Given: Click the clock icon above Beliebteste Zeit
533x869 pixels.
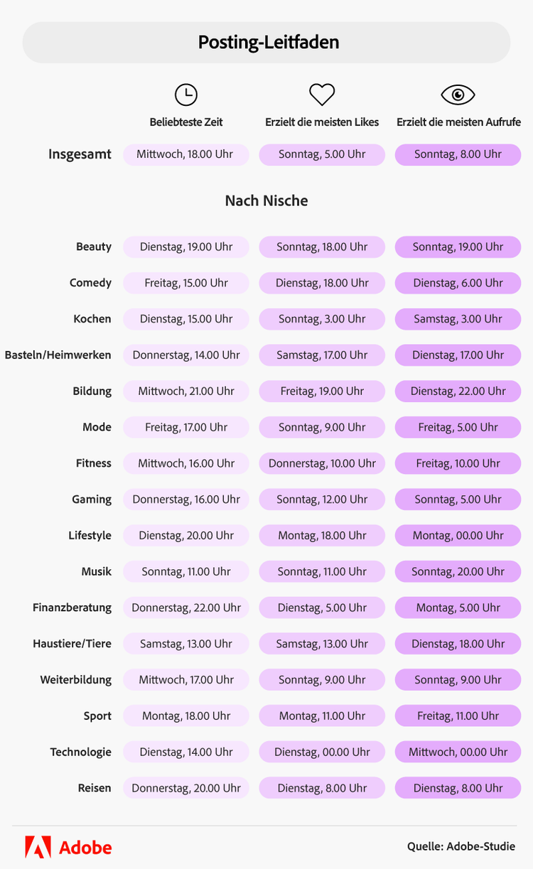Looking at the screenshot, I should click(186, 95).
